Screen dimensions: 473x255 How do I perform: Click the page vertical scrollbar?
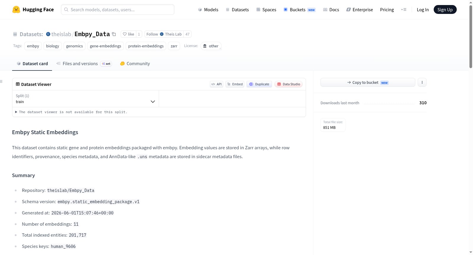click(x=471, y=37)
